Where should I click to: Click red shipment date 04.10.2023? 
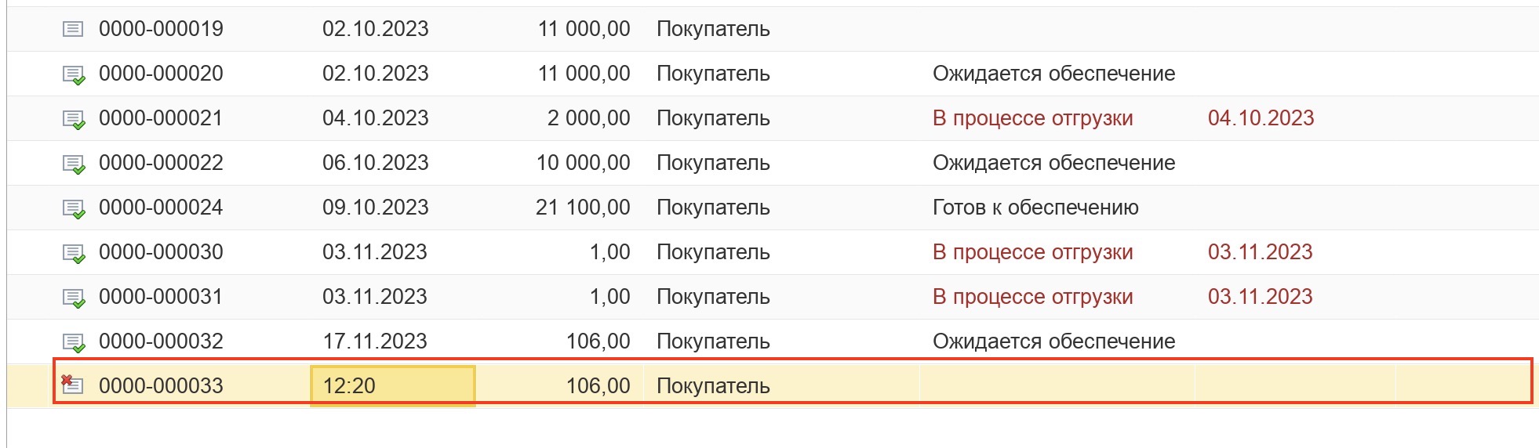(1261, 118)
